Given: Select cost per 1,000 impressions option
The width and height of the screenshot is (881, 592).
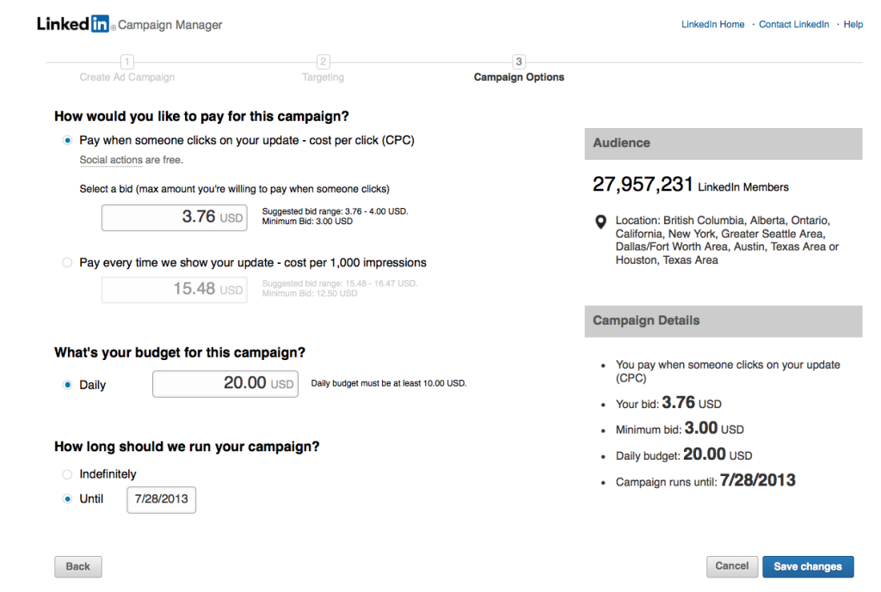Looking at the screenshot, I should coord(67,263).
